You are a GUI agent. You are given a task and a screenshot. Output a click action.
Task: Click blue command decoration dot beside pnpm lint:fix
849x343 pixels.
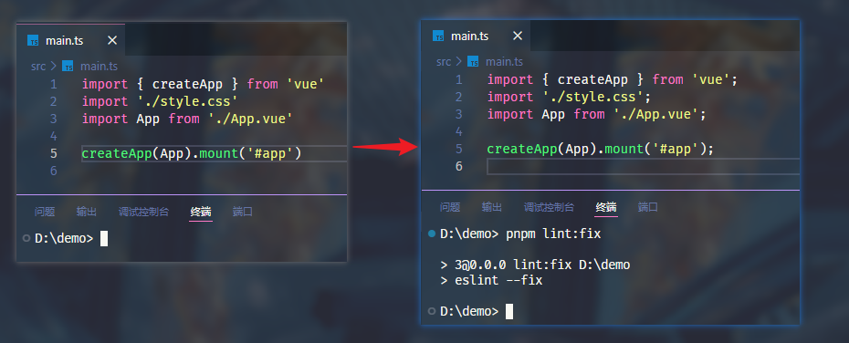[432, 234]
